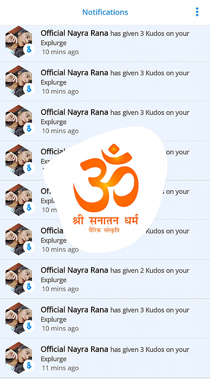
Task: Tap the 'श्री सनातन धर्म' text under the Om logo
Action: [x=106, y=221]
